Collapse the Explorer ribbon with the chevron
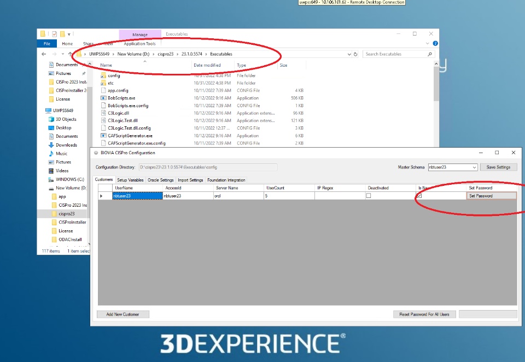Image resolution: width=525 pixels, height=362 pixels. (427, 44)
